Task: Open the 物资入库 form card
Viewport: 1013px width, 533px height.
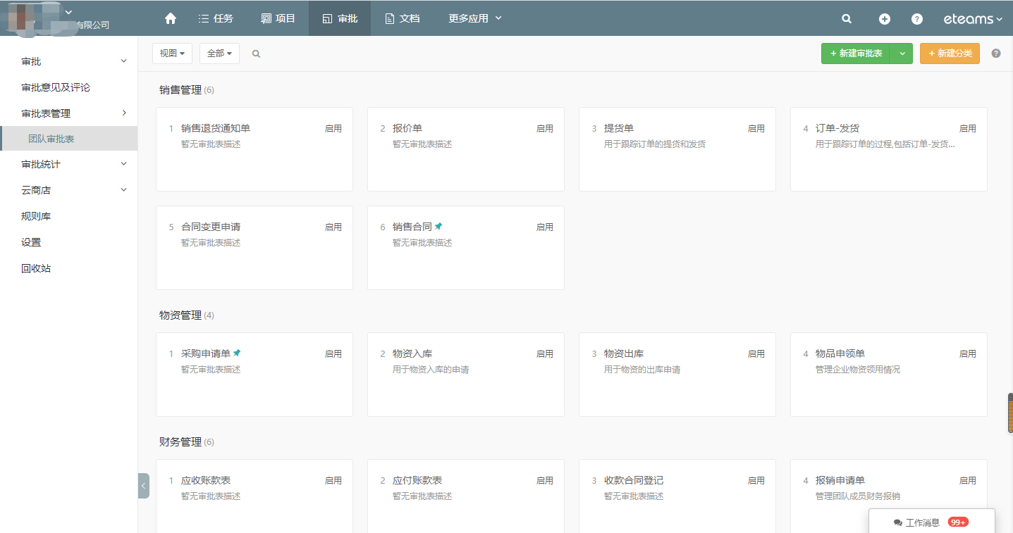Action: pos(466,375)
